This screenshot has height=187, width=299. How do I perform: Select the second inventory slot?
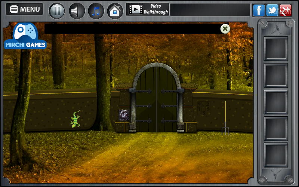point(276,76)
